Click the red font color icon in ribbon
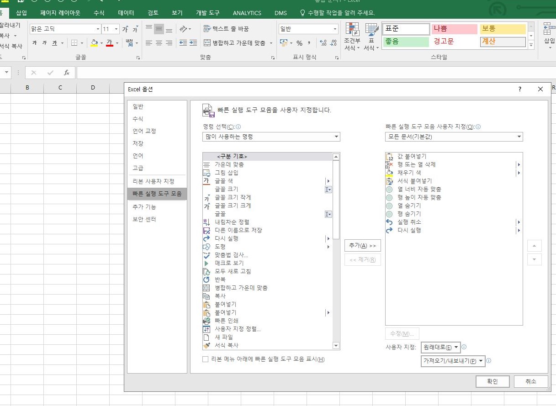The width and height of the screenshot is (556, 406). [109, 43]
